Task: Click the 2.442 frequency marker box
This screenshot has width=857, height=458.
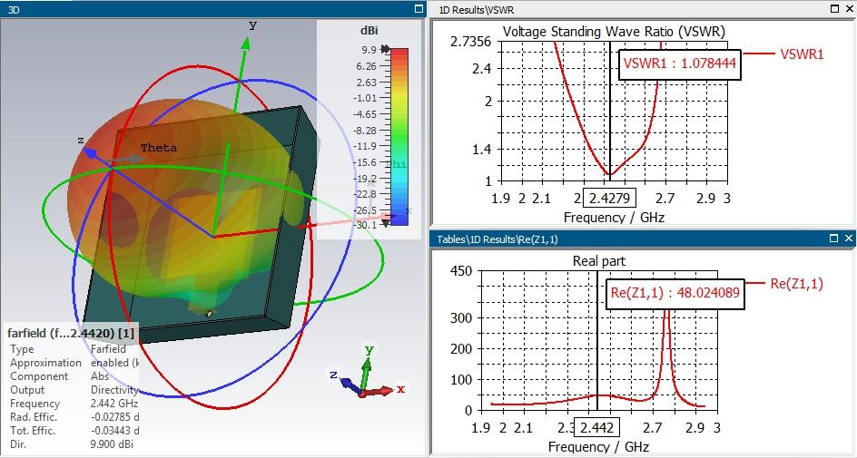Action: pos(596,427)
